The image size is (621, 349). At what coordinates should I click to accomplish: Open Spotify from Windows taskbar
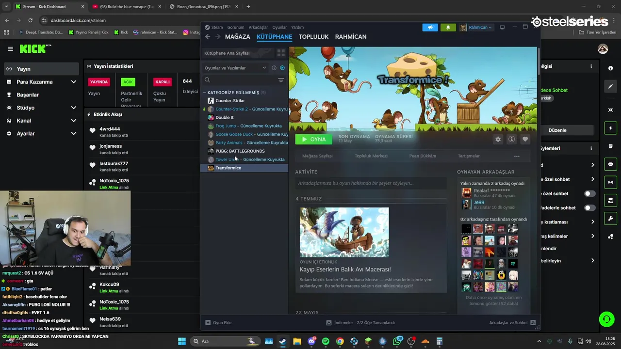(326, 341)
